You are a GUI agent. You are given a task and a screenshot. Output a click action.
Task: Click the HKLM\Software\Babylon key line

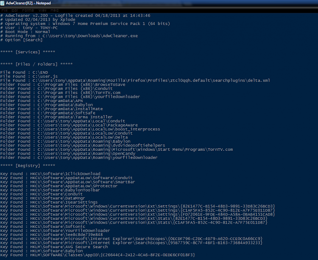coord(42,251)
